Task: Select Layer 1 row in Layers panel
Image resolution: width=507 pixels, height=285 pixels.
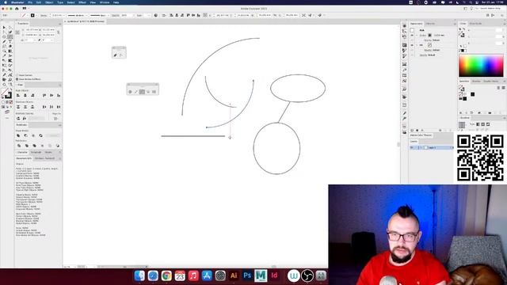Action: pos(432,148)
